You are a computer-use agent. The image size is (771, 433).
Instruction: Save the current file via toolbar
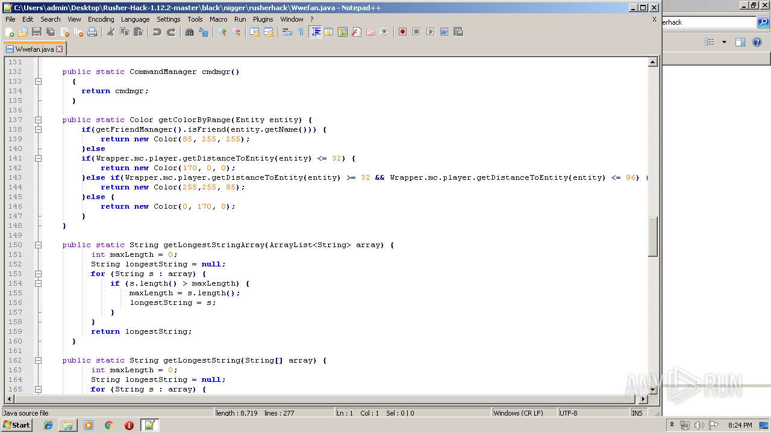tap(37, 32)
